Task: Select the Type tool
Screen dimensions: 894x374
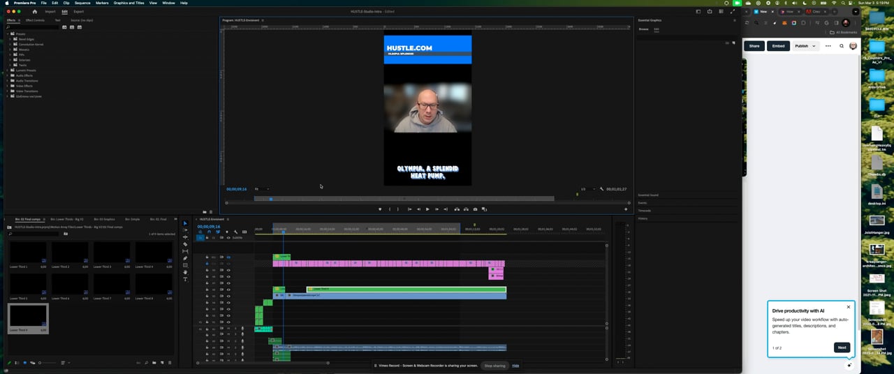Action: click(x=185, y=279)
